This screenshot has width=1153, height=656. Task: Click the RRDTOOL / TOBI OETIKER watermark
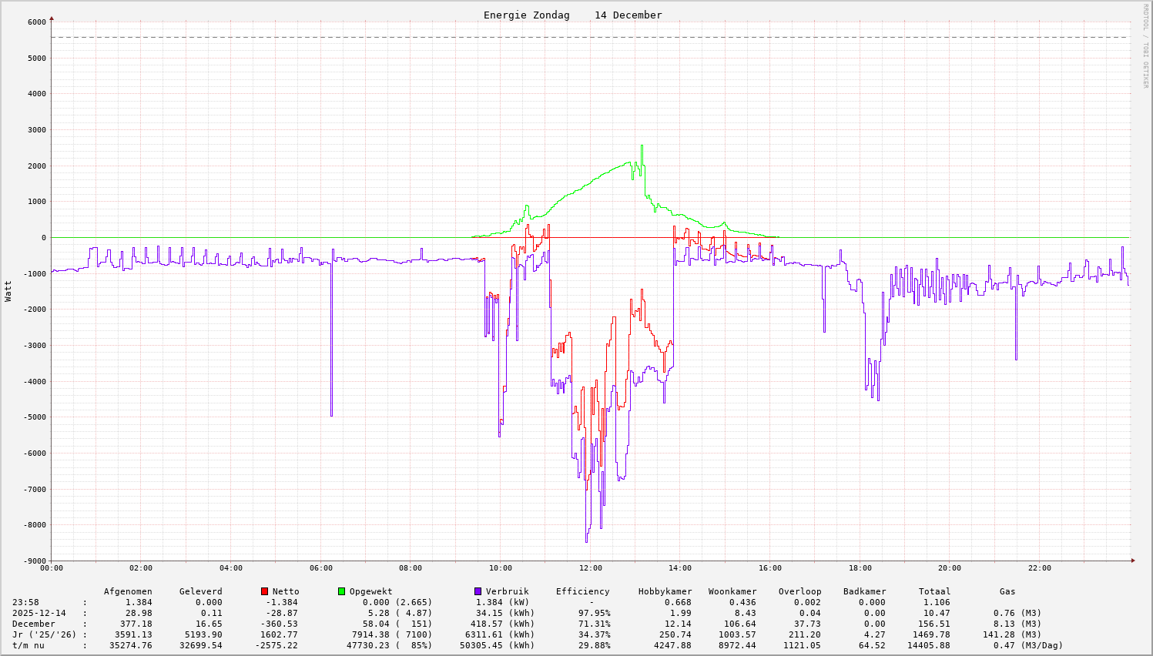[x=1145, y=45]
